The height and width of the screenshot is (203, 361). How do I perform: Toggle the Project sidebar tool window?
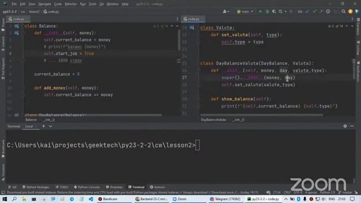3,24
